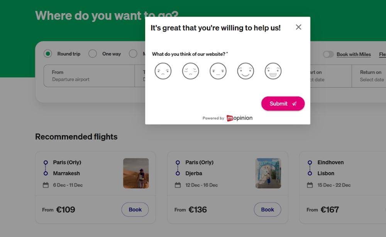Select the unhappy face rating smiley

(190, 71)
